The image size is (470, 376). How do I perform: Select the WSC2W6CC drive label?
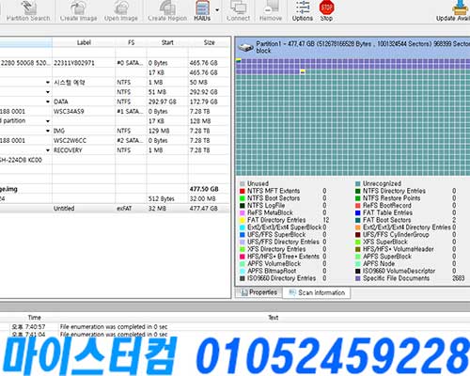pos(70,141)
